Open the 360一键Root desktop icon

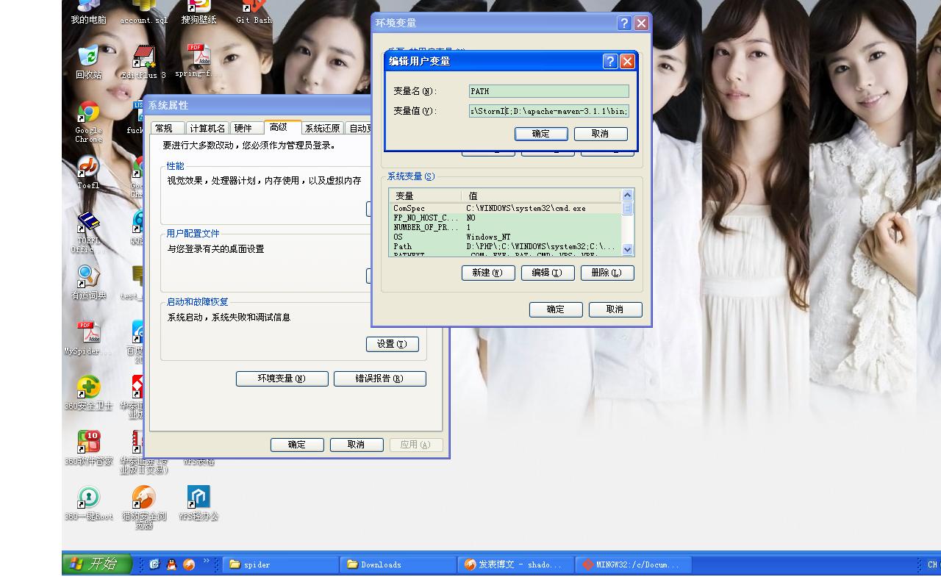pyautogui.click(x=88, y=498)
